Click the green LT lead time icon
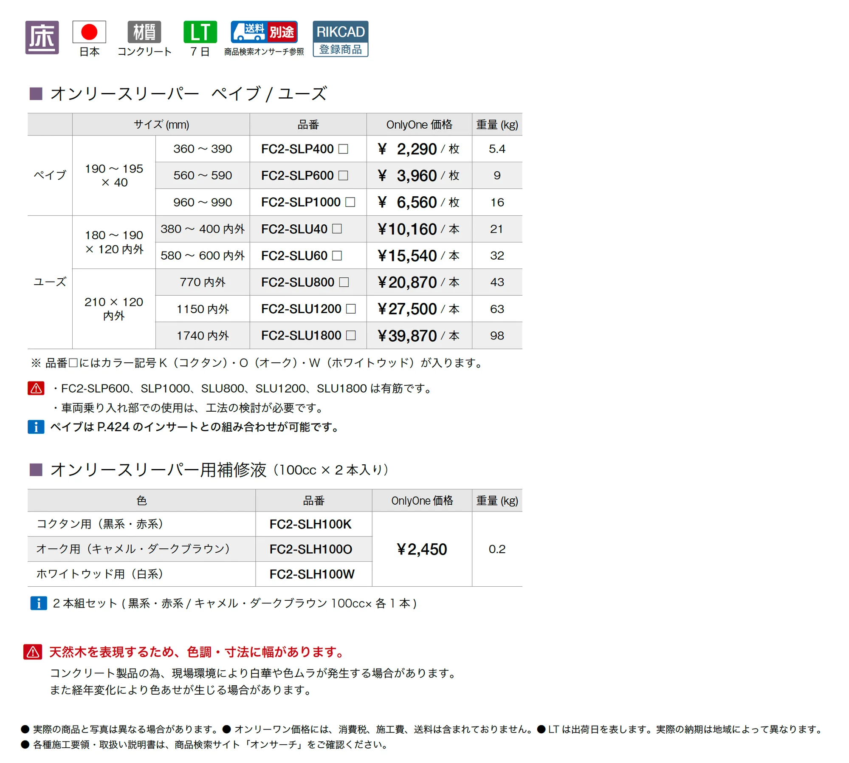 click(200, 32)
